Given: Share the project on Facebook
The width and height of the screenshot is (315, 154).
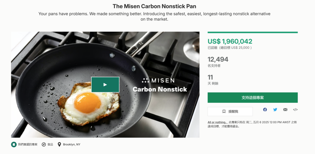Looking at the screenshot, I should (x=265, y=110).
